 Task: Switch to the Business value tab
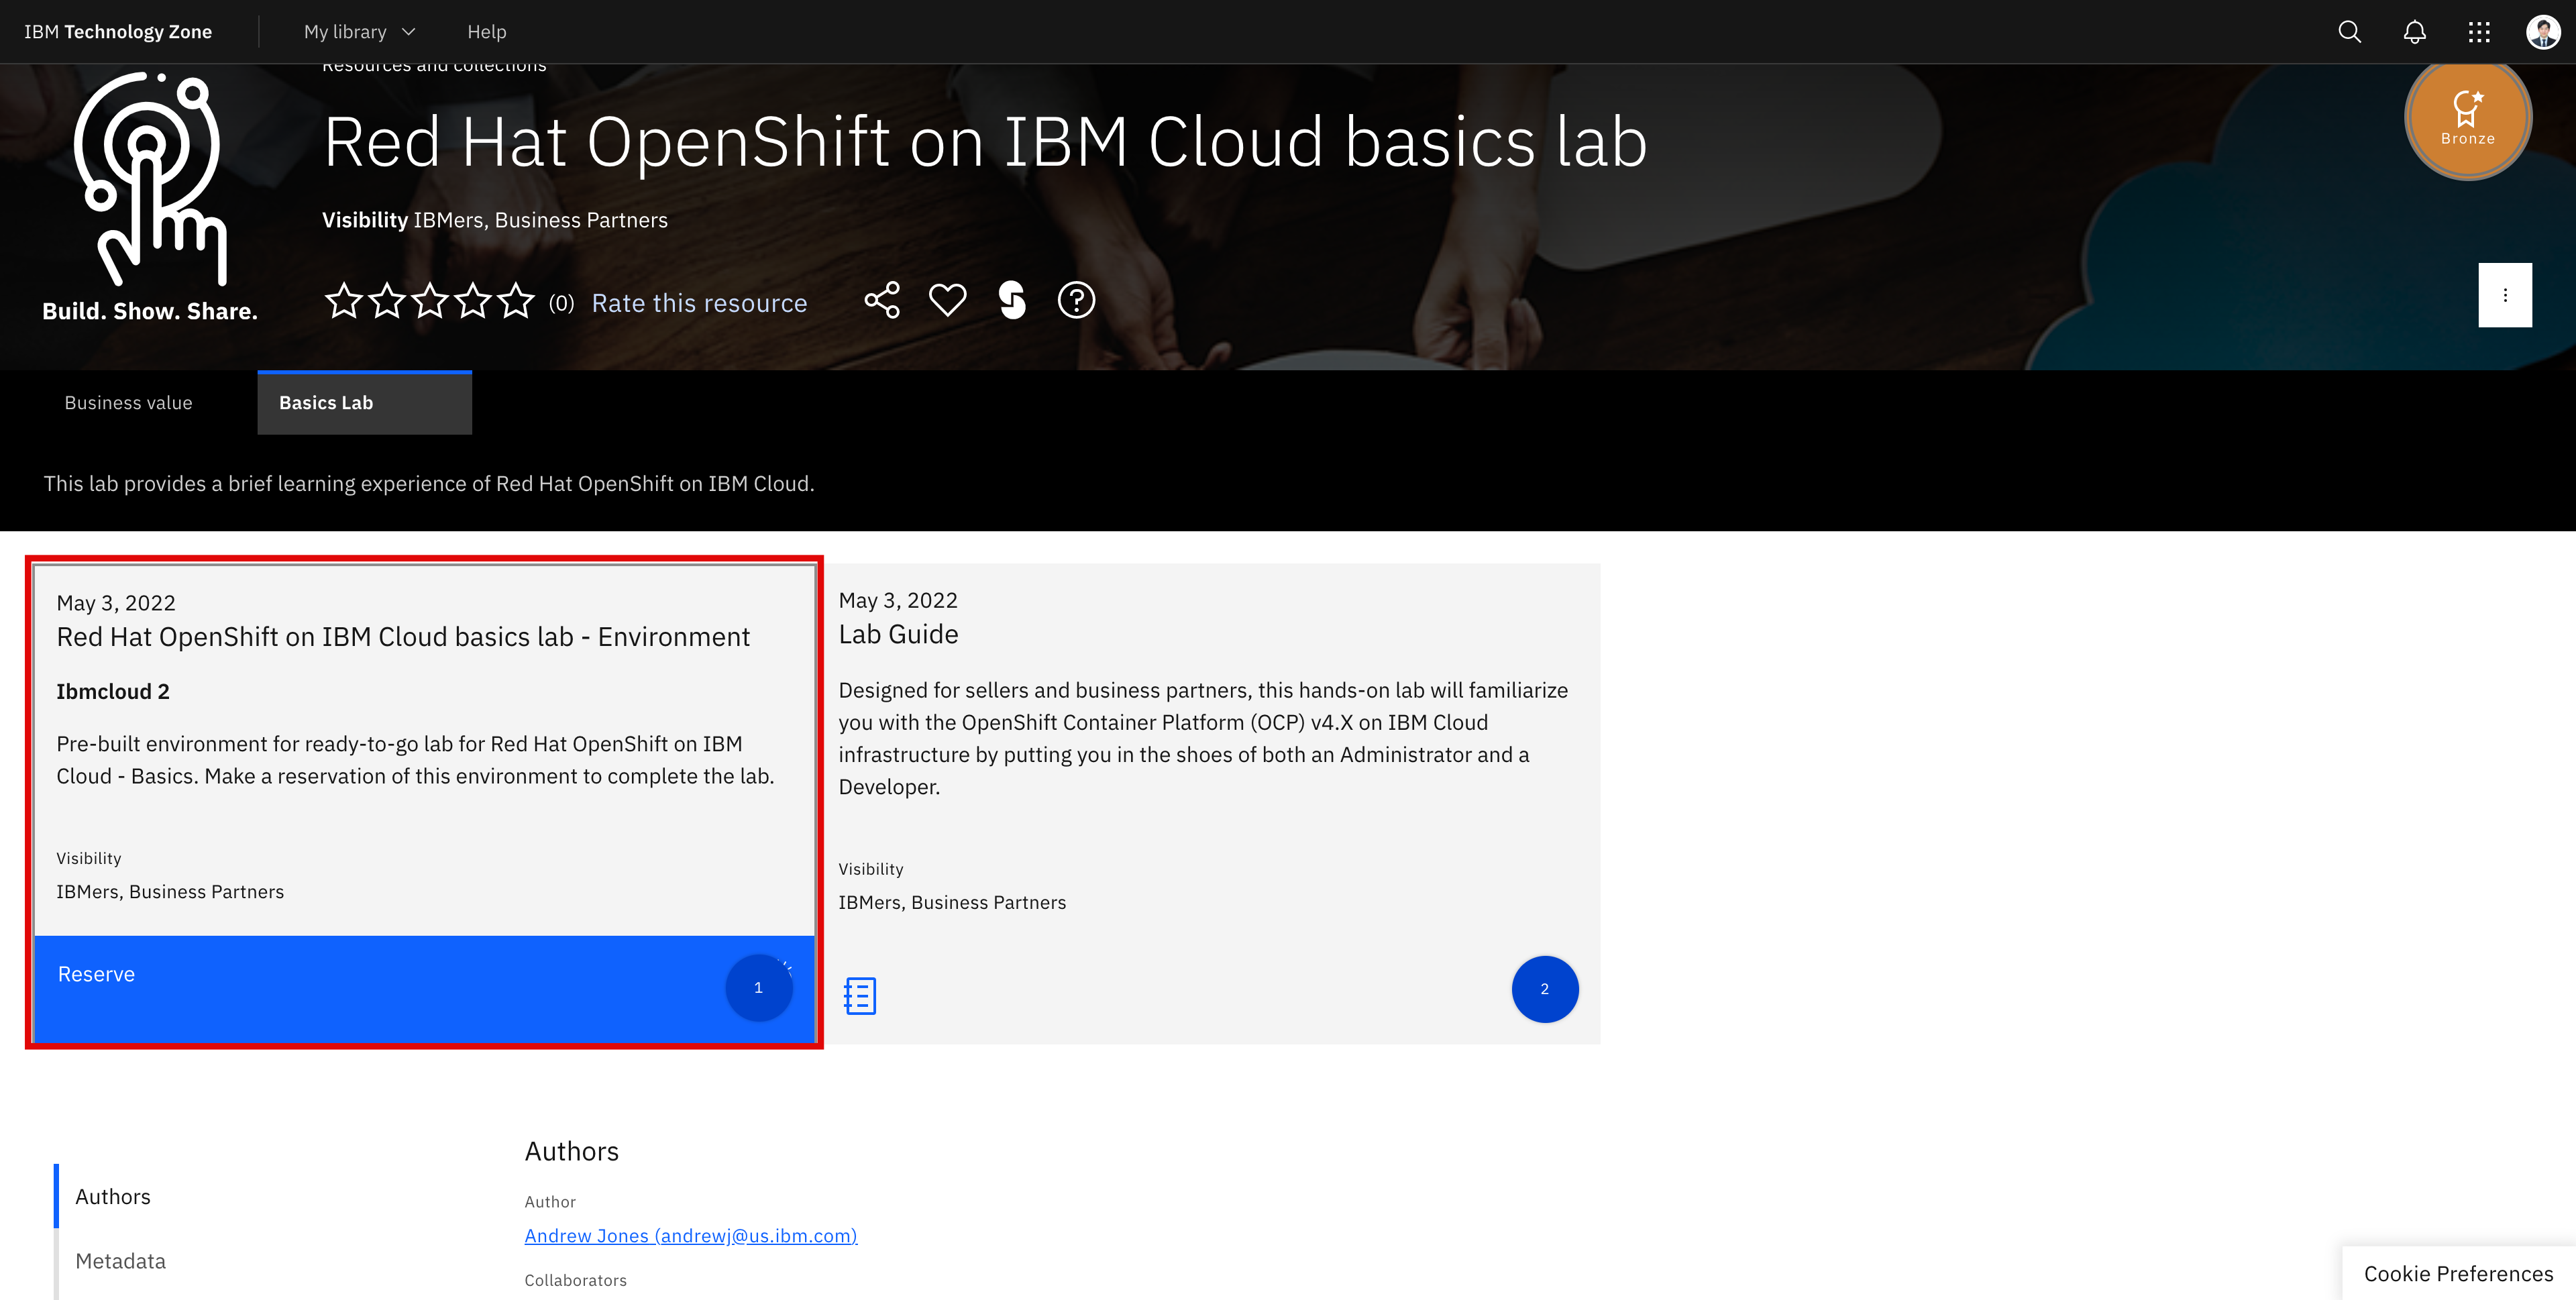[x=128, y=402]
